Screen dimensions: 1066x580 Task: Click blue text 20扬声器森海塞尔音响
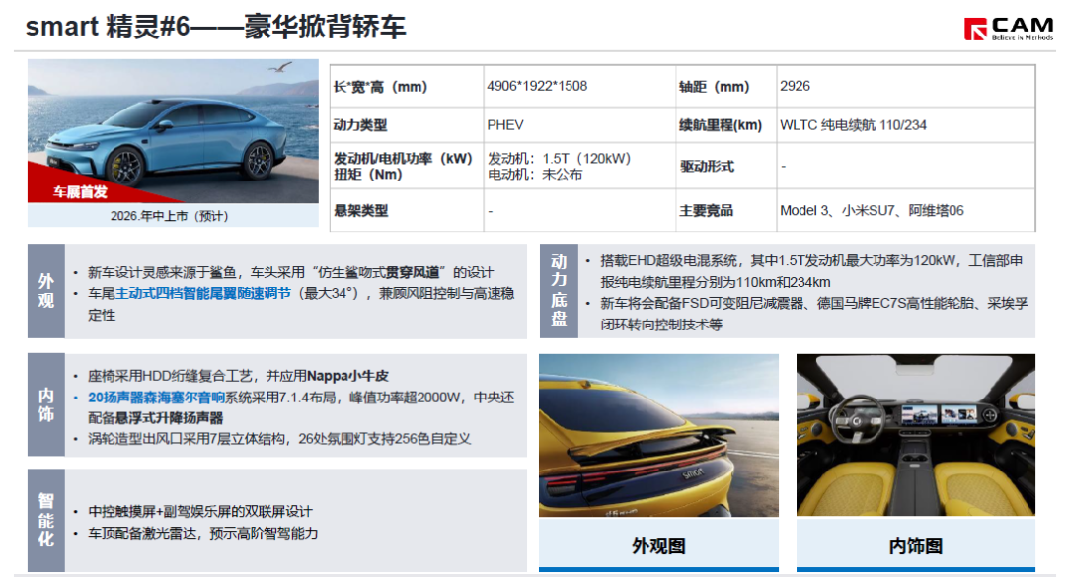pos(156,398)
